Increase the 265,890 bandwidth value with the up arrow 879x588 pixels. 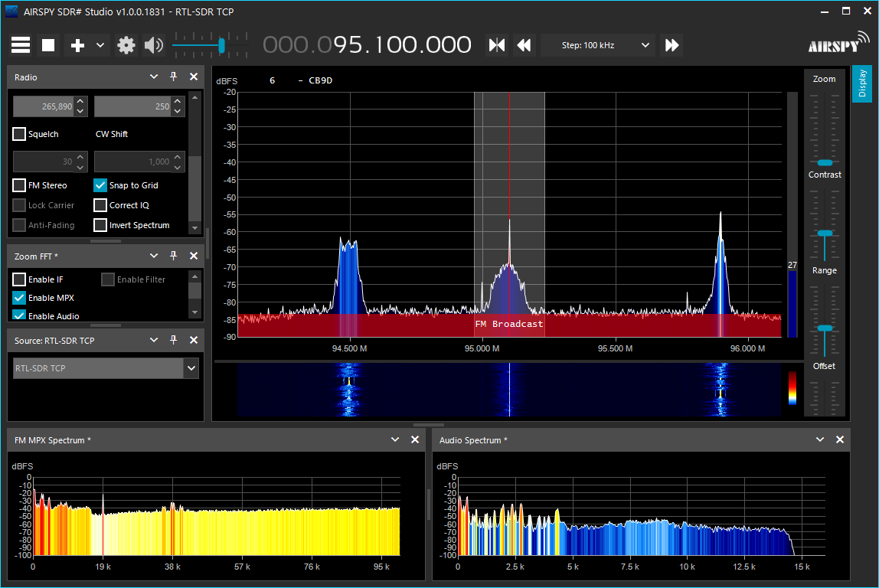[80, 101]
